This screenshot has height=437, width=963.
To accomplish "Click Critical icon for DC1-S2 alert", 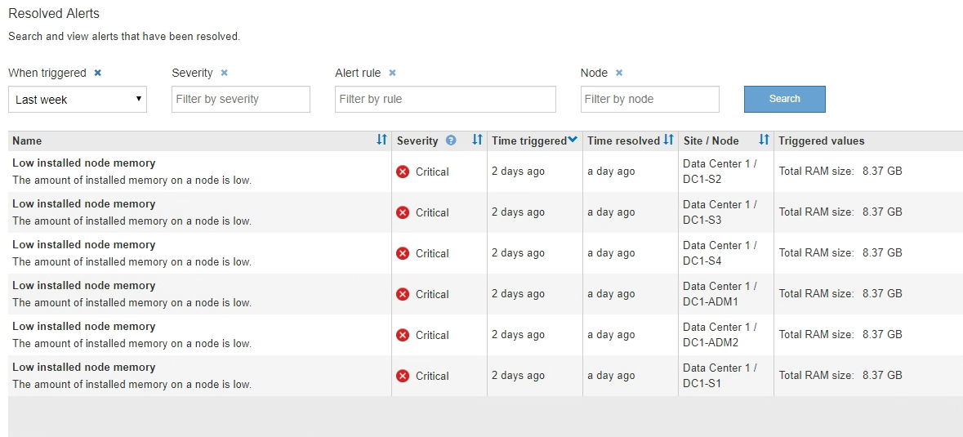I will click(403, 172).
